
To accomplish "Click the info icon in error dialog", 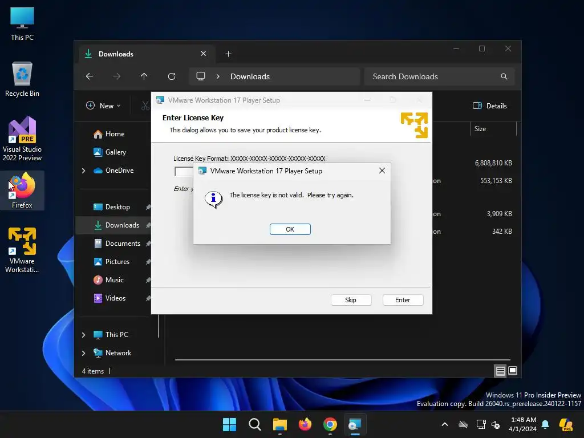I will tap(213, 199).
